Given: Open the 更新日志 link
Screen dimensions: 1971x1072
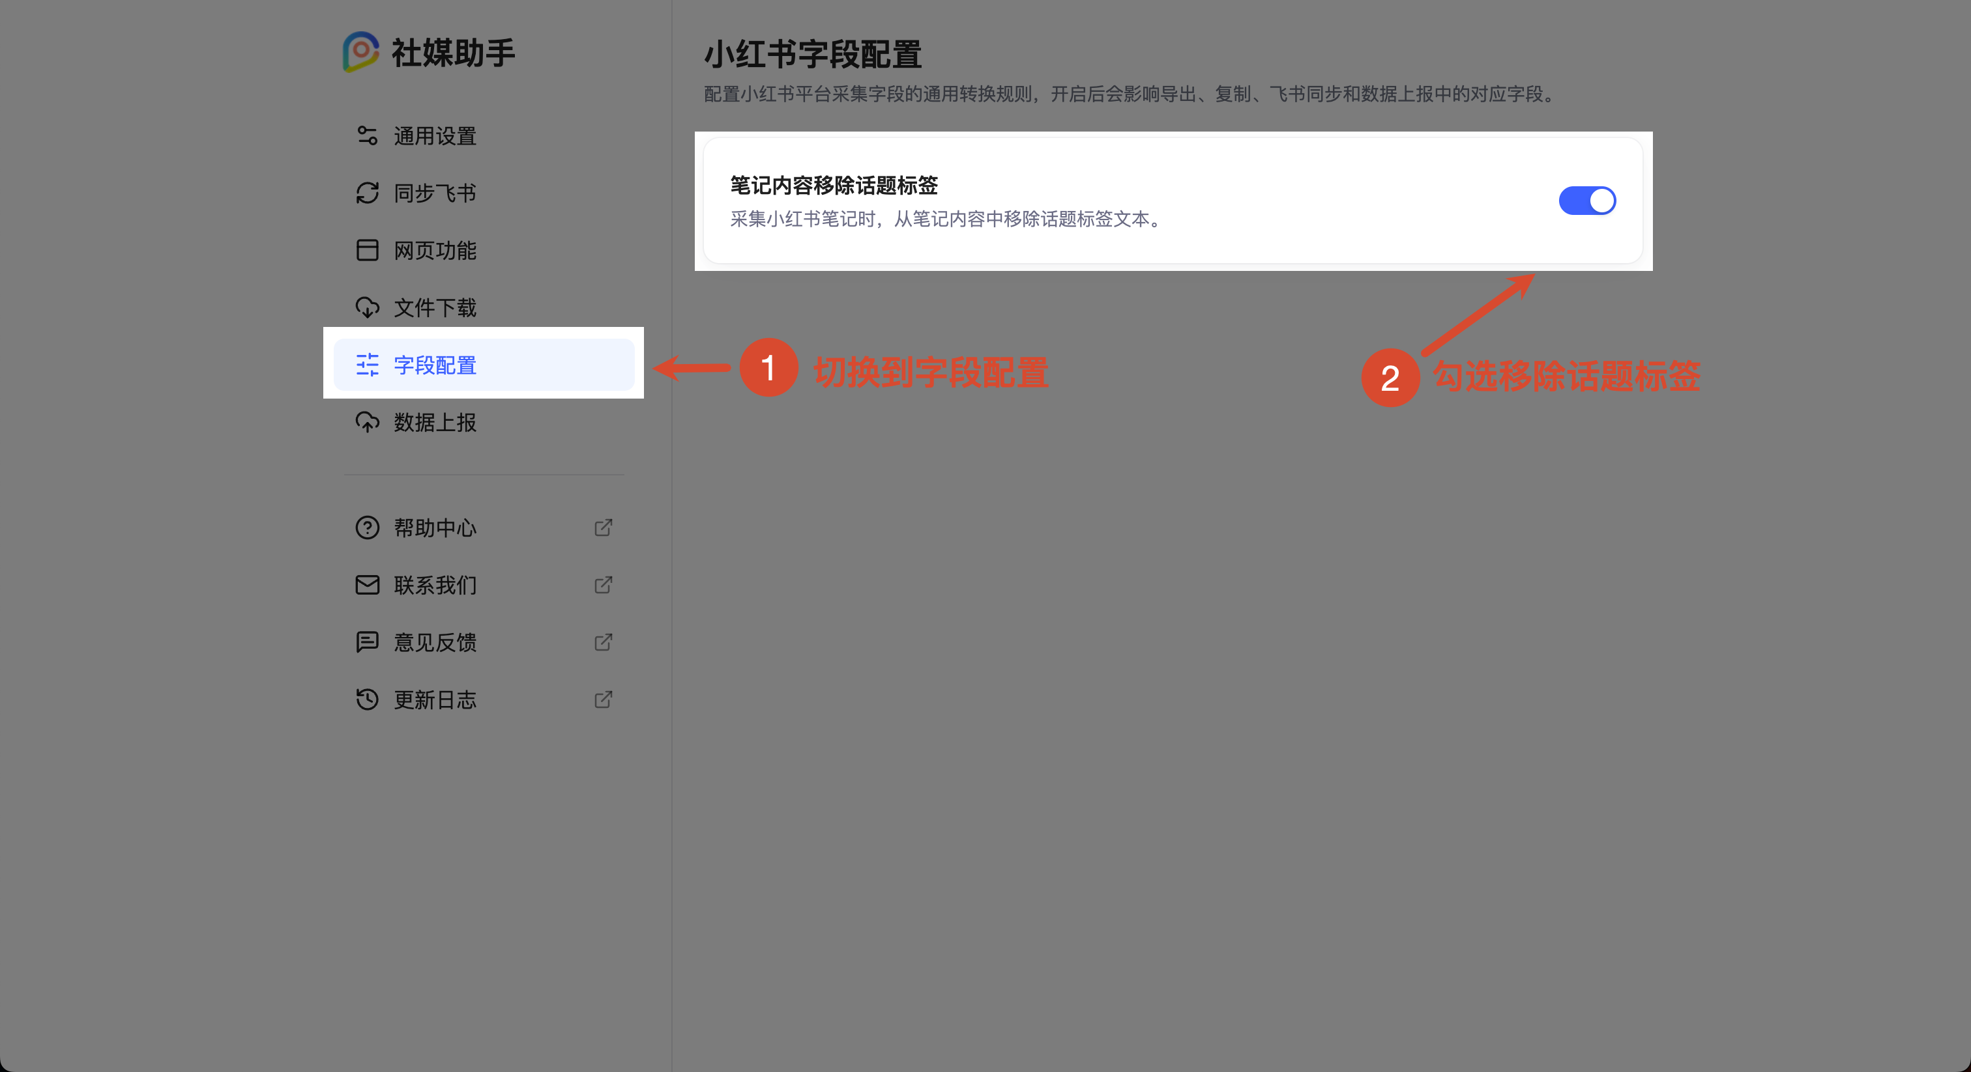Looking at the screenshot, I should (x=484, y=699).
